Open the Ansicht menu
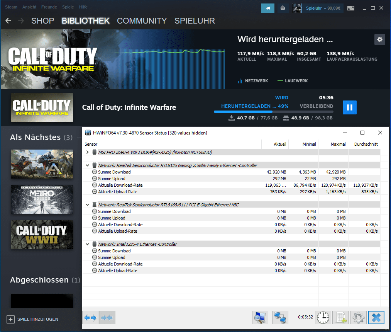 point(29,7)
